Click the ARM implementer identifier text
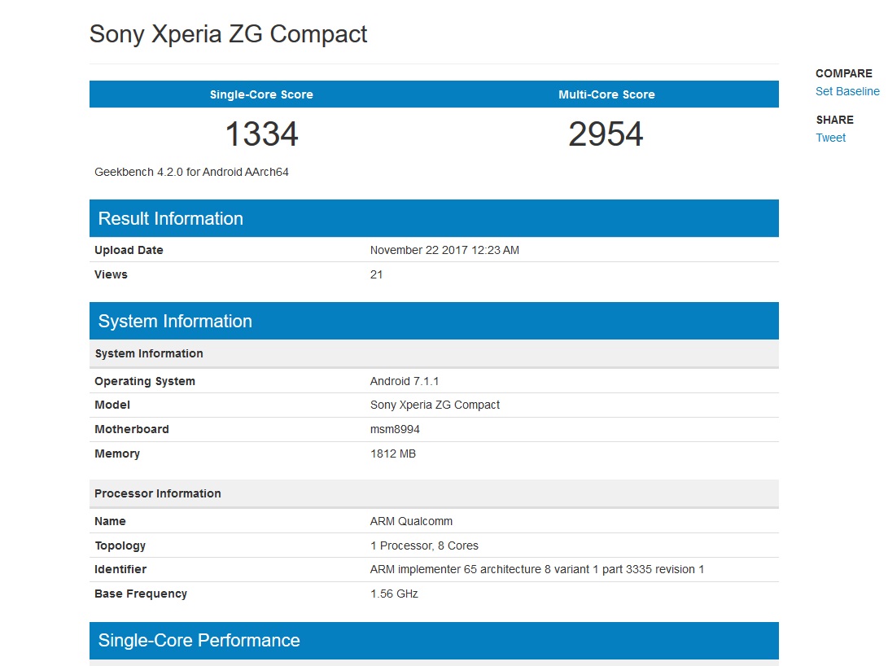Screen dimensions: 888x666 (536, 569)
